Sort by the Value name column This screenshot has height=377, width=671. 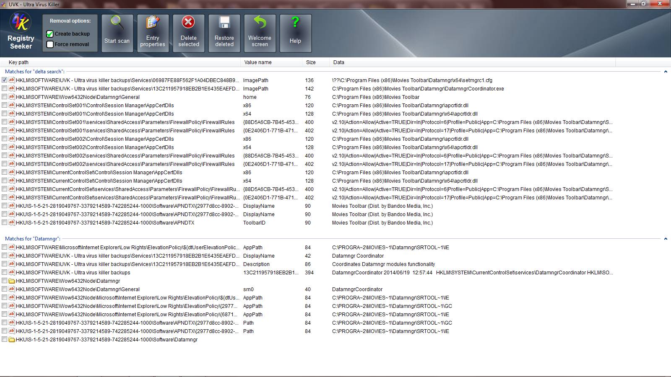point(271,62)
